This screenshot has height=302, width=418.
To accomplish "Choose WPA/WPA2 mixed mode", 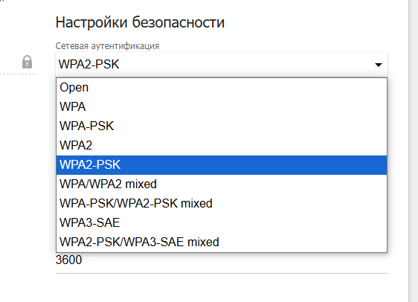I will click(x=222, y=184).
